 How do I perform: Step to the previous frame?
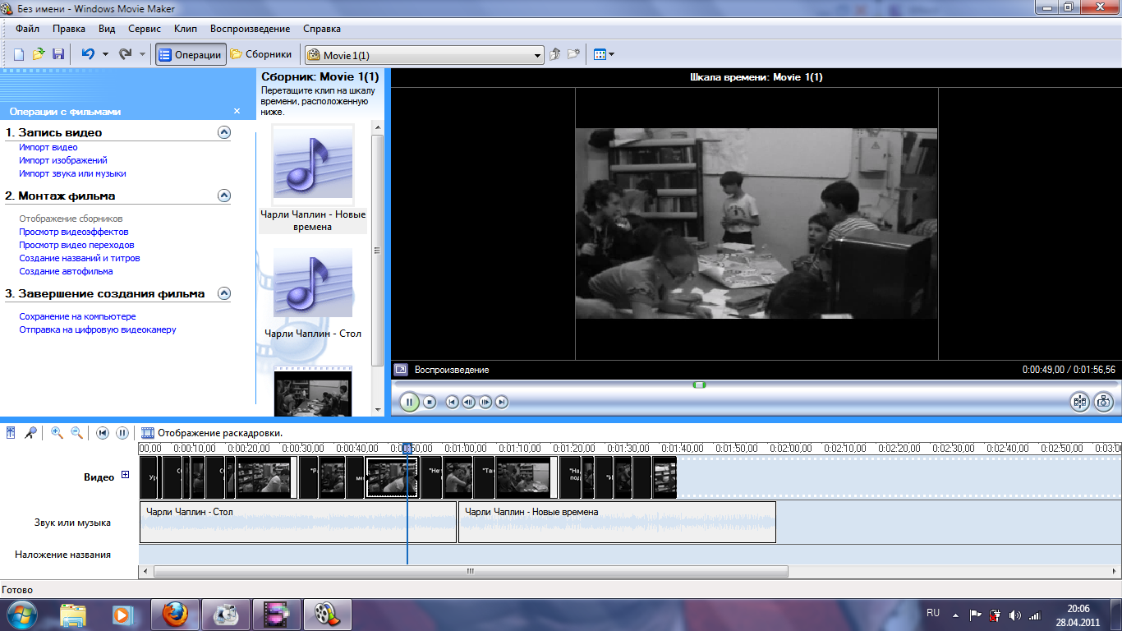coord(468,402)
